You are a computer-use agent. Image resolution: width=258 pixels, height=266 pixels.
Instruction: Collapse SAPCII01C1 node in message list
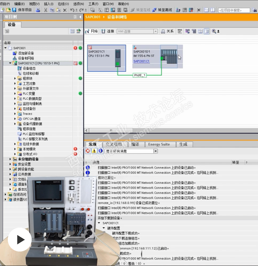point(99,223)
